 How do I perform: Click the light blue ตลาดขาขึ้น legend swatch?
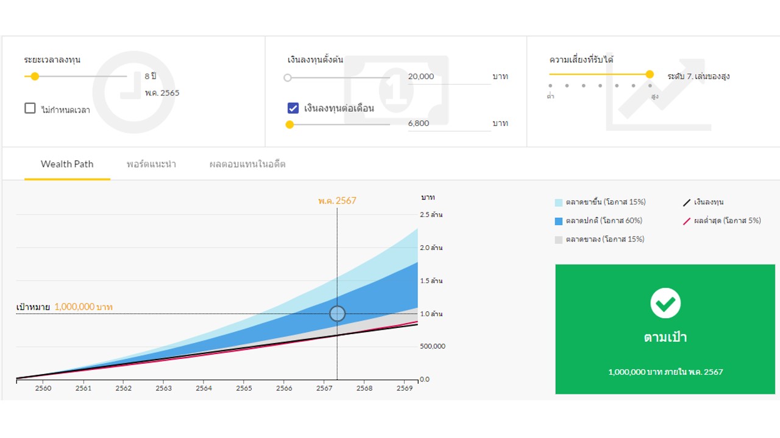(559, 203)
